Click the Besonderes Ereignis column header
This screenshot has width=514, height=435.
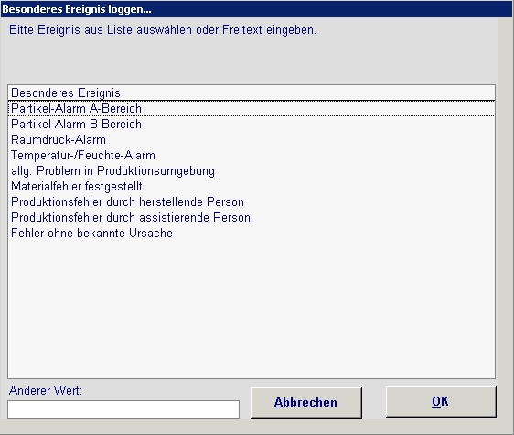click(x=252, y=92)
